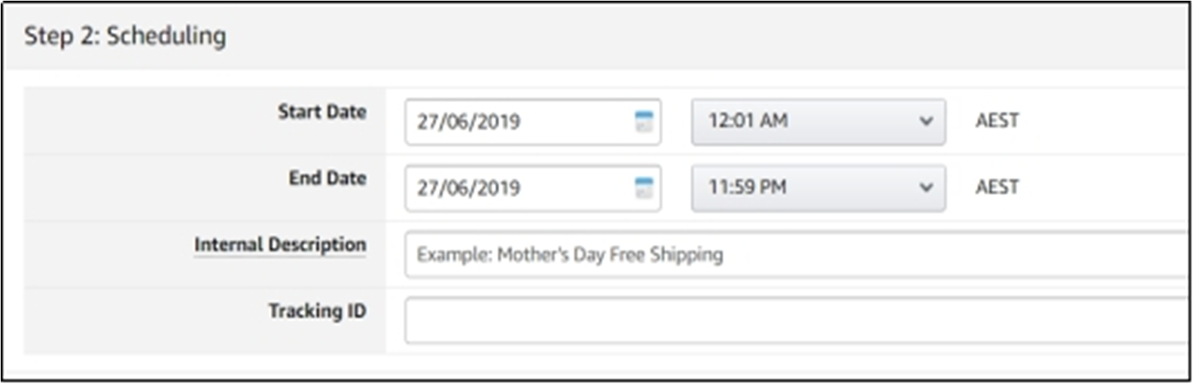Select the 11:59 PM time value text
This screenshot has height=385, width=1194.
coord(747,186)
